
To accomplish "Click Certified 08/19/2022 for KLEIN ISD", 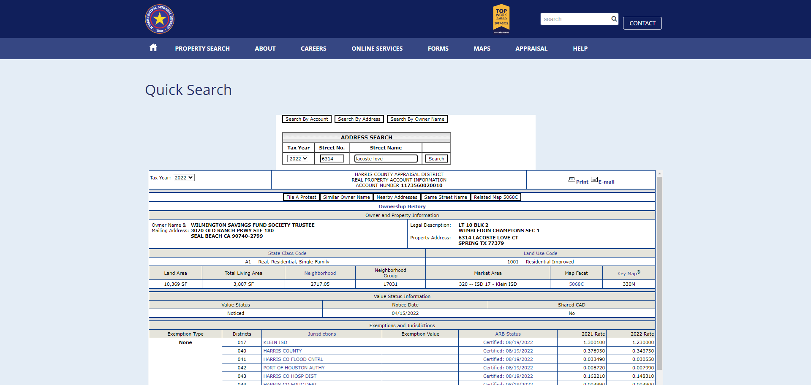I will (508, 342).
